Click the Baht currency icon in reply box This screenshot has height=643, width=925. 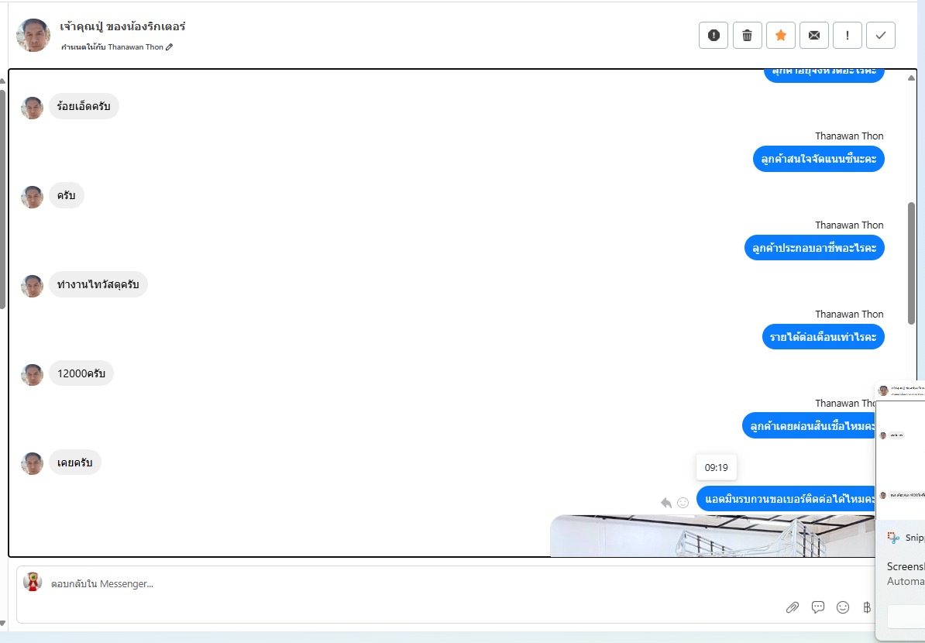[x=867, y=607]
